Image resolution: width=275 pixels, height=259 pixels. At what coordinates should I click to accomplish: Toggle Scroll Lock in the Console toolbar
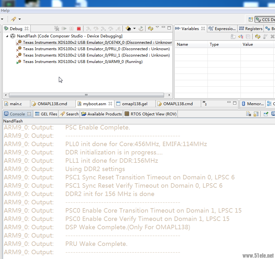click(256, 114)
